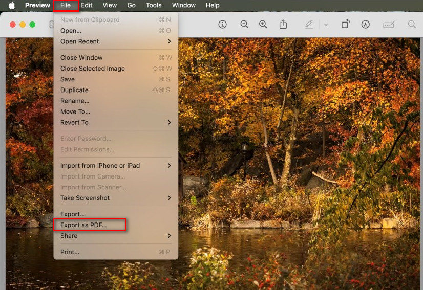Open the Edit menu
The image size is (423, 290).
tap(87, 5)
